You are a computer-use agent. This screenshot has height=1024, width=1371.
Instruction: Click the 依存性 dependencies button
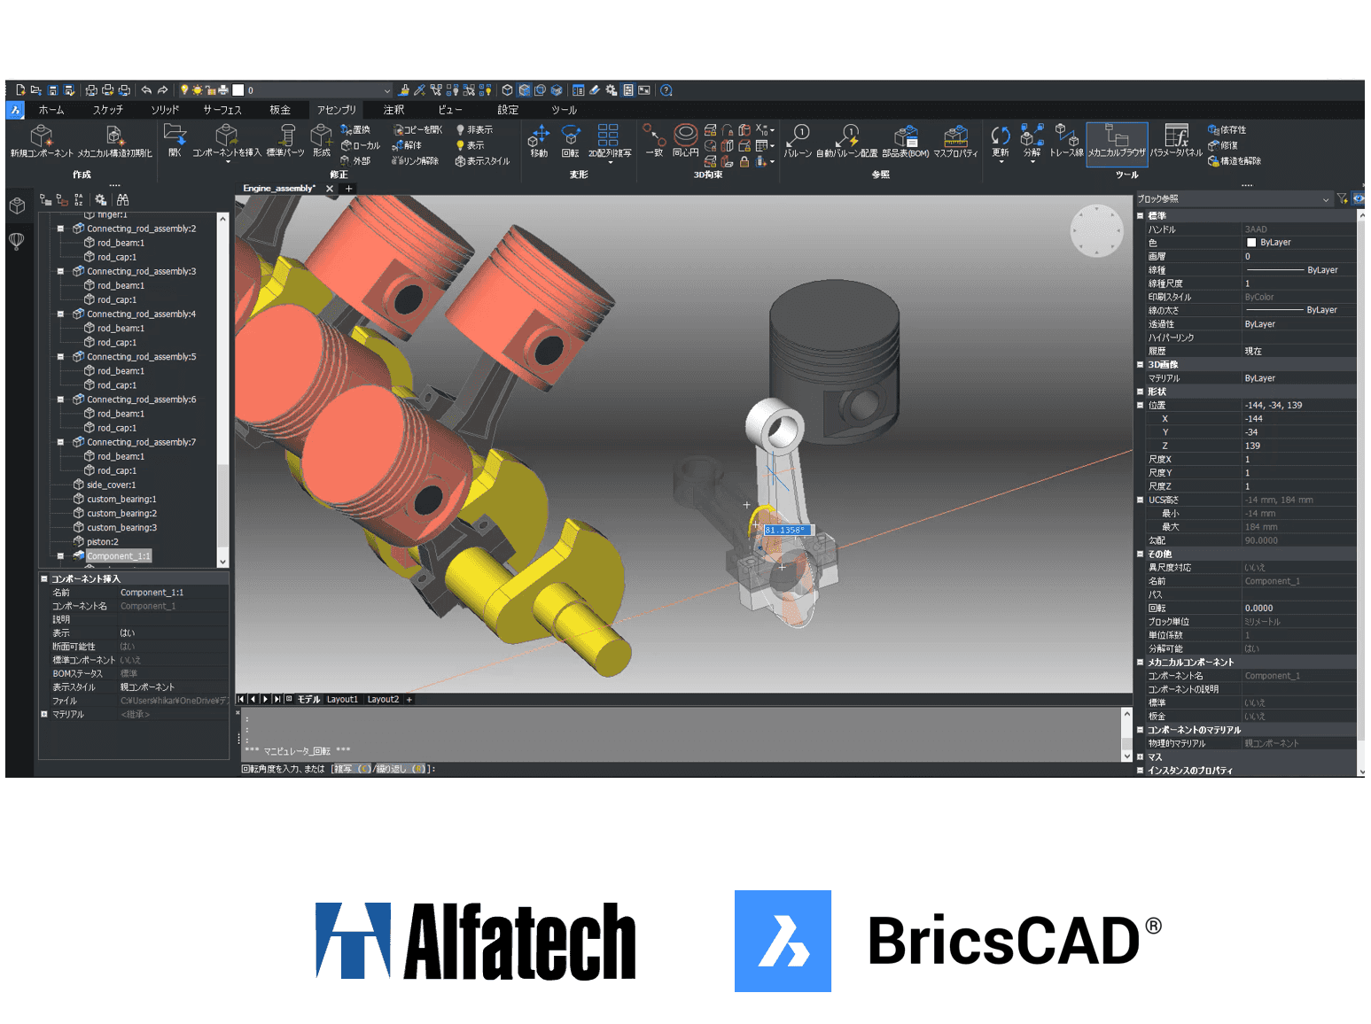1227,129
